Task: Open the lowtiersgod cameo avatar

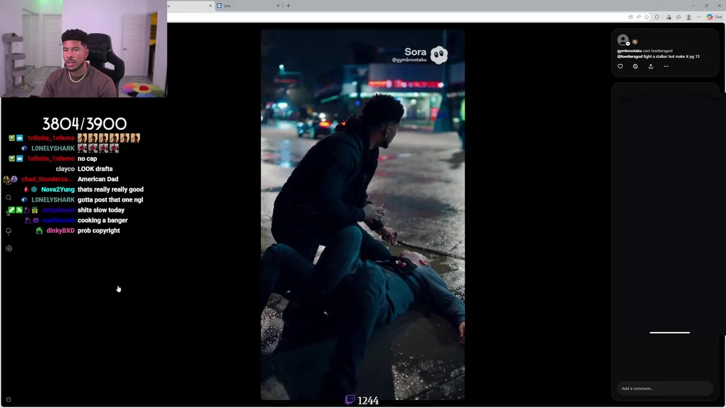Action: tap(635, 42)
